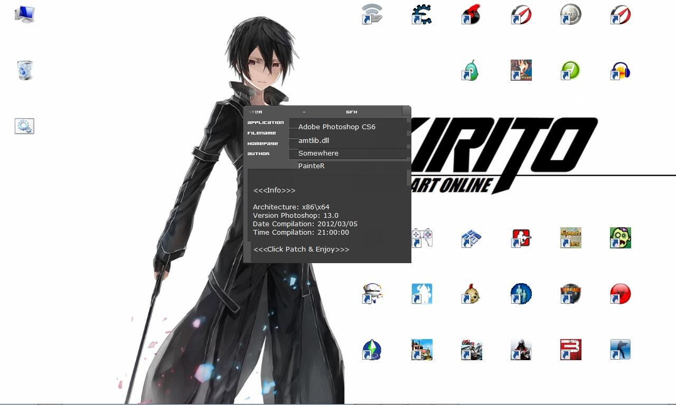
Task: Launch the green zombie face game shortcut
Action: click(x=620, y=238)
